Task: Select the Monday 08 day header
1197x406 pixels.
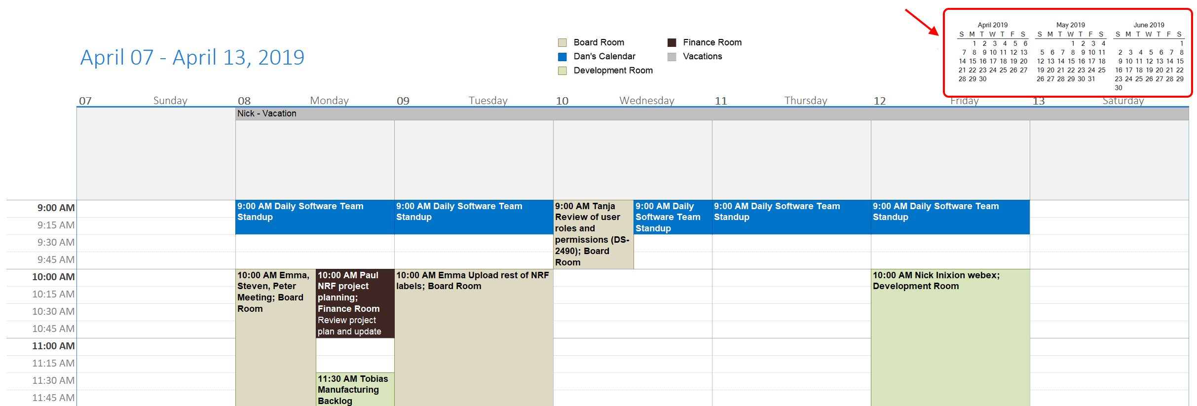Action: [315, 101]
